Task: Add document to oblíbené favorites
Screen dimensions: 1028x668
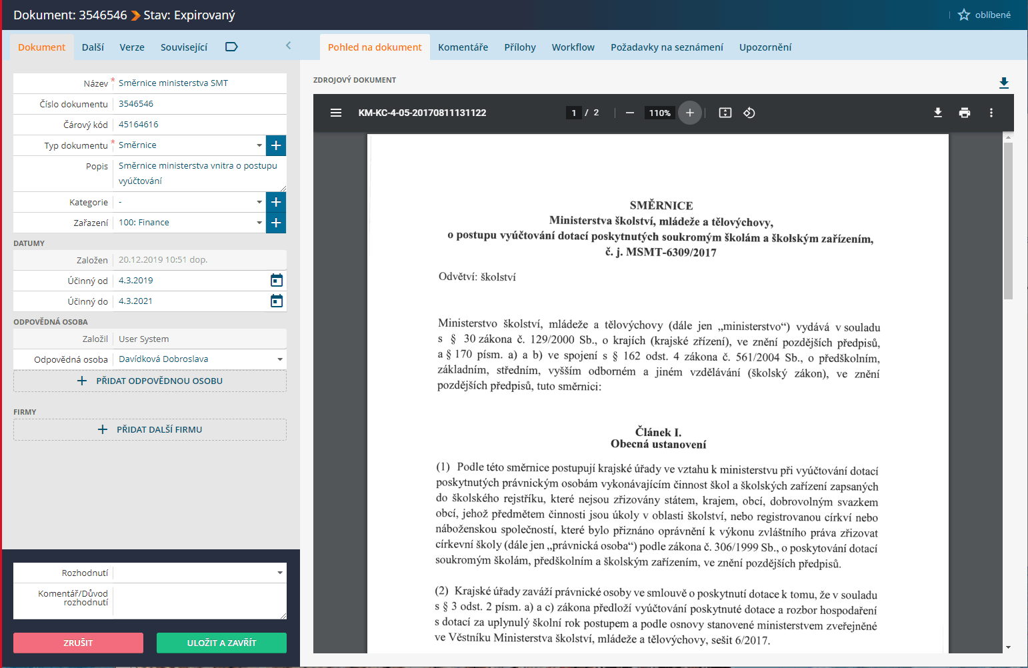Action: pos(984,15)
